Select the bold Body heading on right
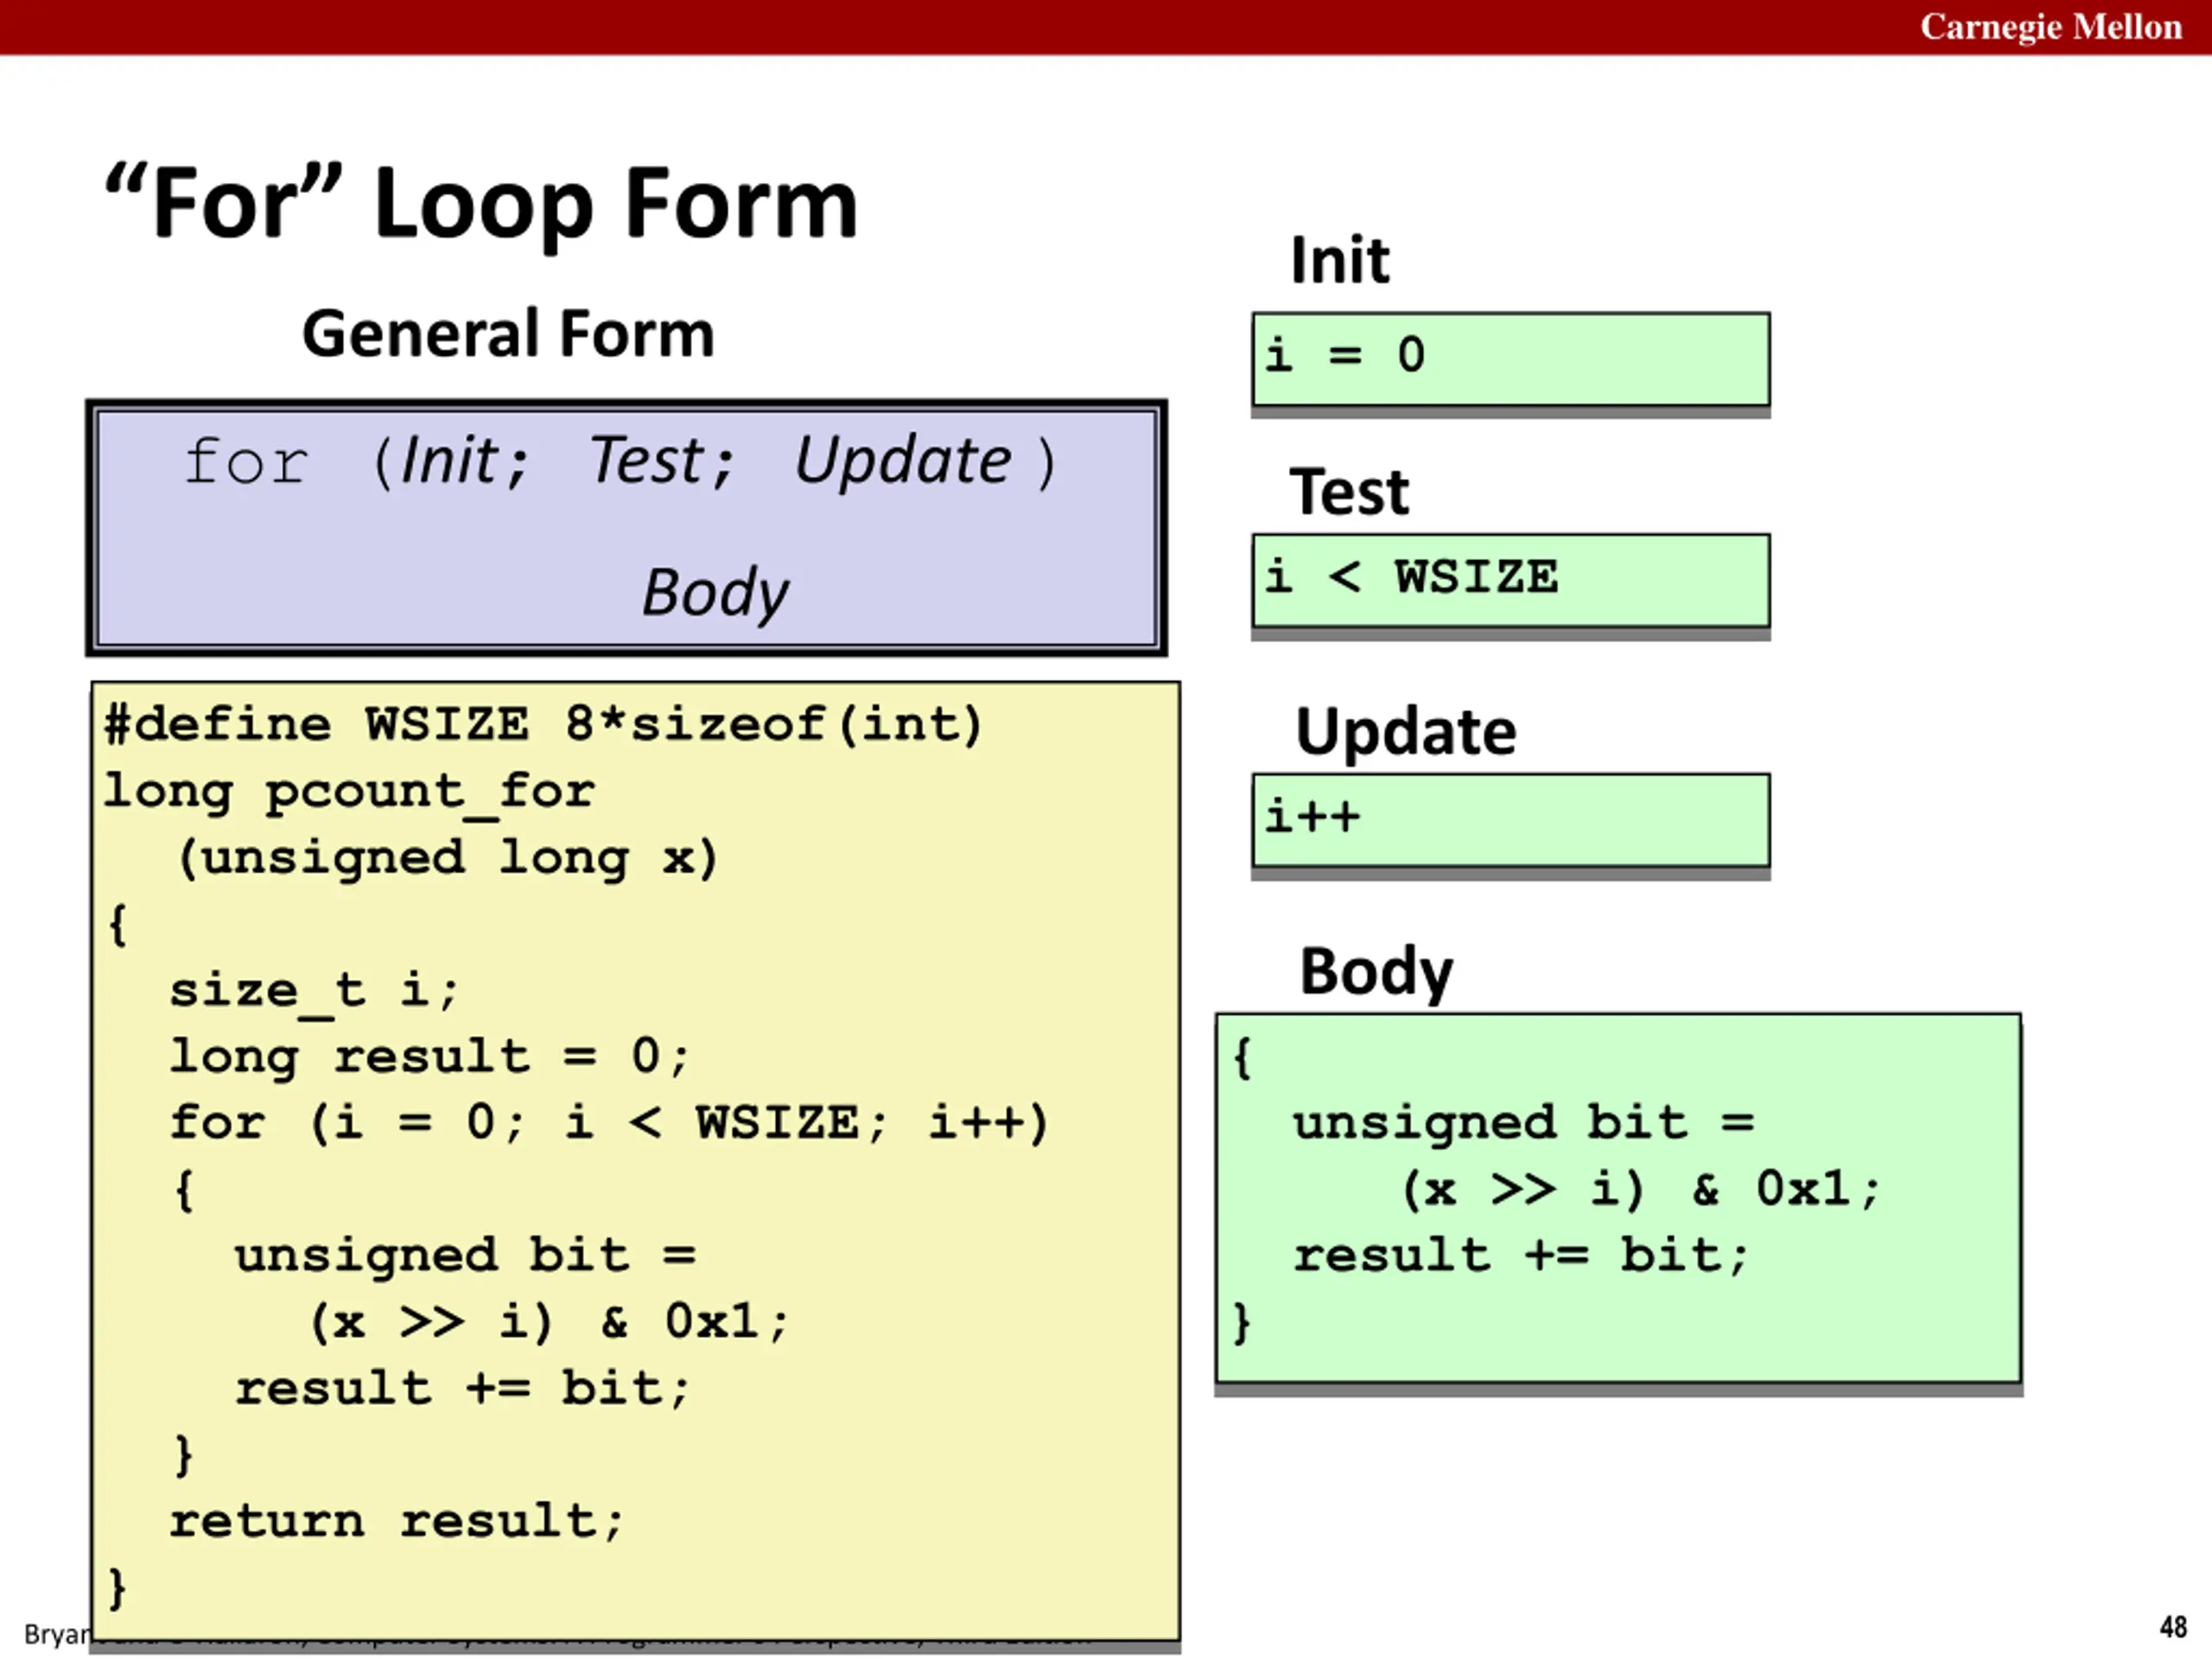This screenshot has height=1659, width=2212. click(x=1376, y=972)
